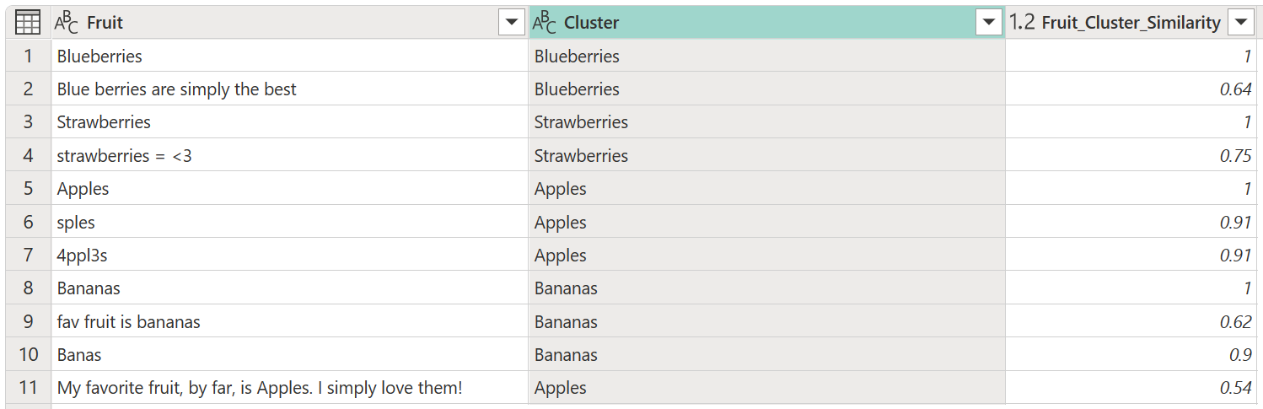Click the '4ppl3s' fruit cell
This screenshot has height=409, width=1263.
(290, 256)
